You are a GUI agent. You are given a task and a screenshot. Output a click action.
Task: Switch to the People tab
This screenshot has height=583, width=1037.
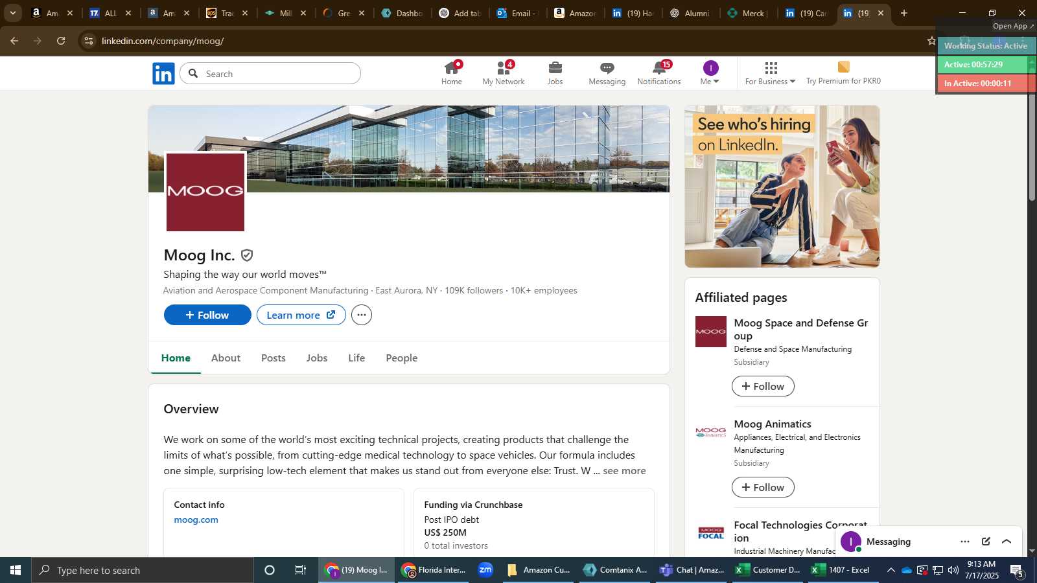coord(402,358)
